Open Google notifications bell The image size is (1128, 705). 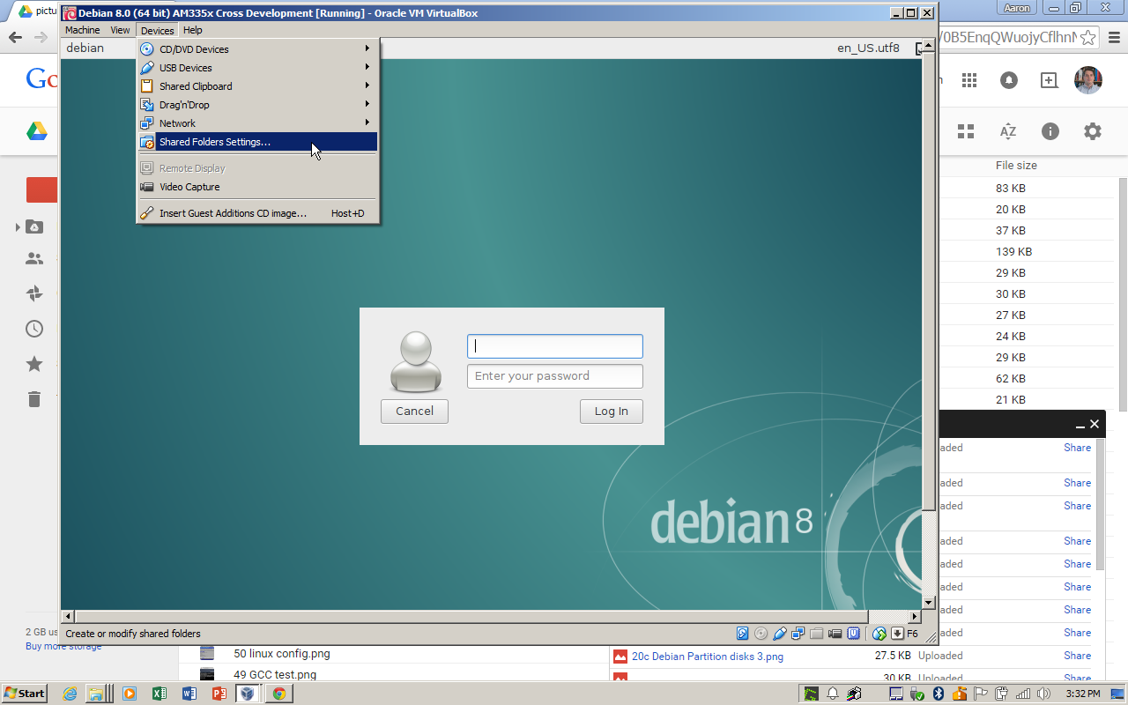coord(1009,80)
